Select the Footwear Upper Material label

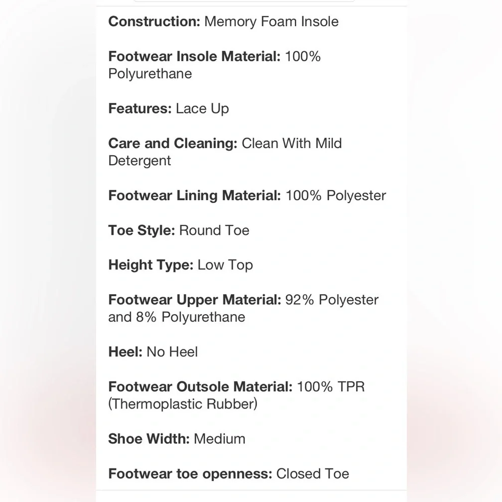pos(195,300)
